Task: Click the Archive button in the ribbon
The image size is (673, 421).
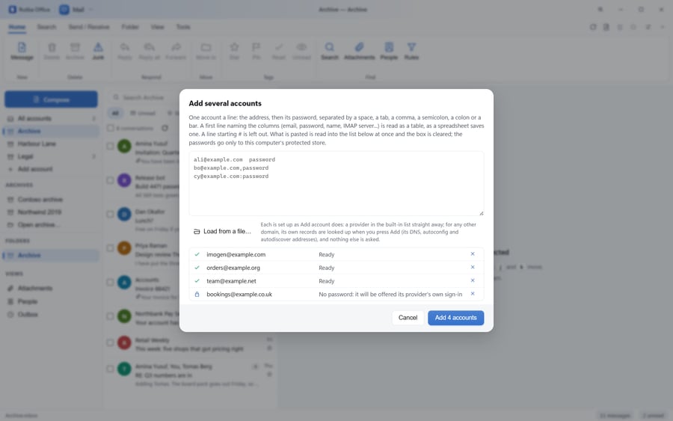Action: point(75,51)
